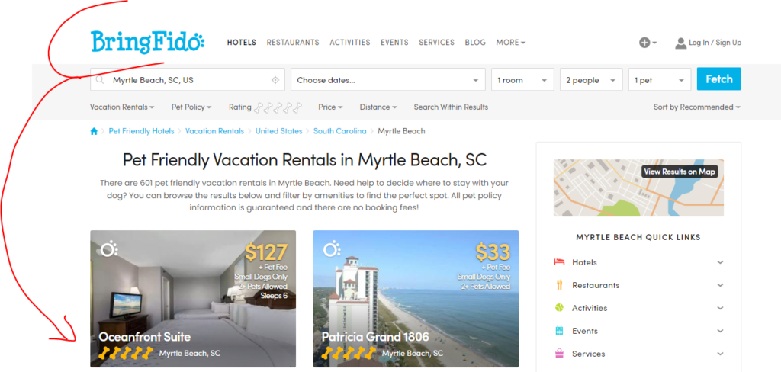Screen dimensions: 781x372
Task: Click paw badge on Oceanfront Suite card
Action: click(109, 249)
